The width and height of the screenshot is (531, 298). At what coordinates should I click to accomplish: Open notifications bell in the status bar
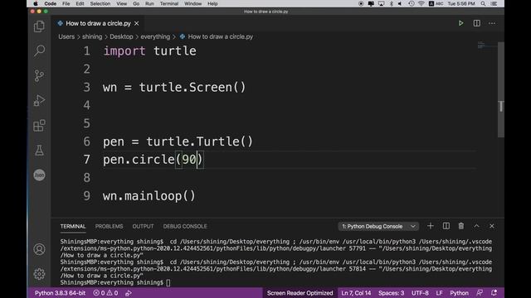pos(494,293)
